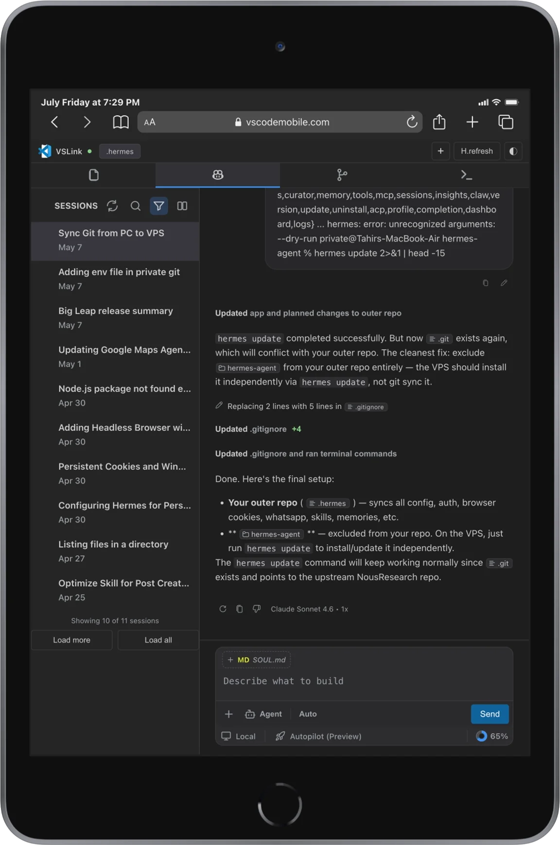Open the Autopilot (Preview) dropdown
The height and width of the screenshot is (845, 560).
point(318,736)
